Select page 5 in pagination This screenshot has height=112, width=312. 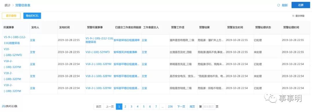coord(144,107)
